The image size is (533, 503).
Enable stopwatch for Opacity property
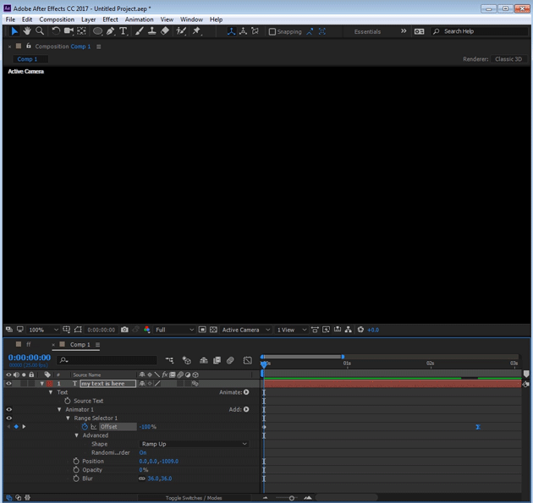(x=76, y=470)
